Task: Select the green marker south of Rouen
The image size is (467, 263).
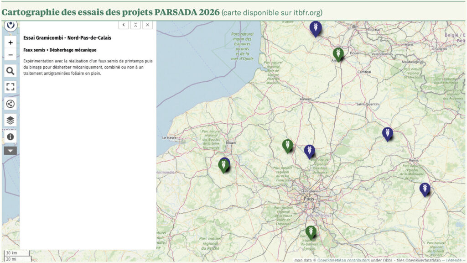Action: coord(223,165)
